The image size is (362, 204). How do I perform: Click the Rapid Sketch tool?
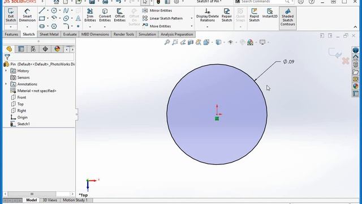click(254, 15)
